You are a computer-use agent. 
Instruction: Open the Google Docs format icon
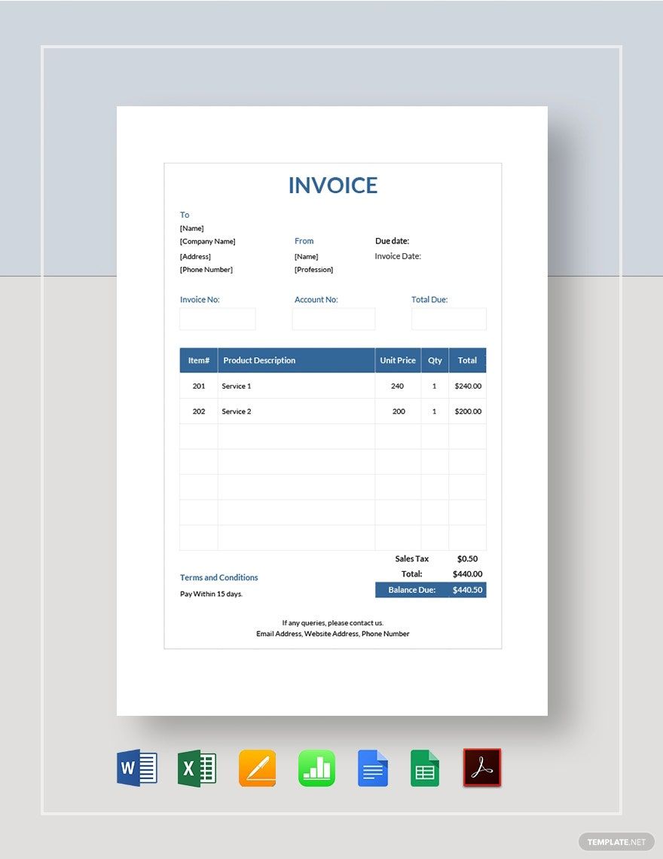click(x=374, y=767)
